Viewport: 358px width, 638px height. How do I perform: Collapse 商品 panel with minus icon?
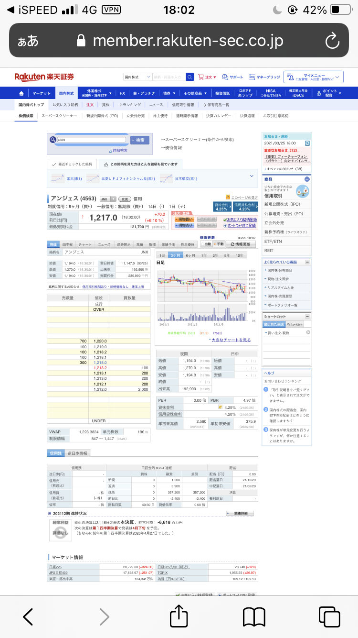307,179
